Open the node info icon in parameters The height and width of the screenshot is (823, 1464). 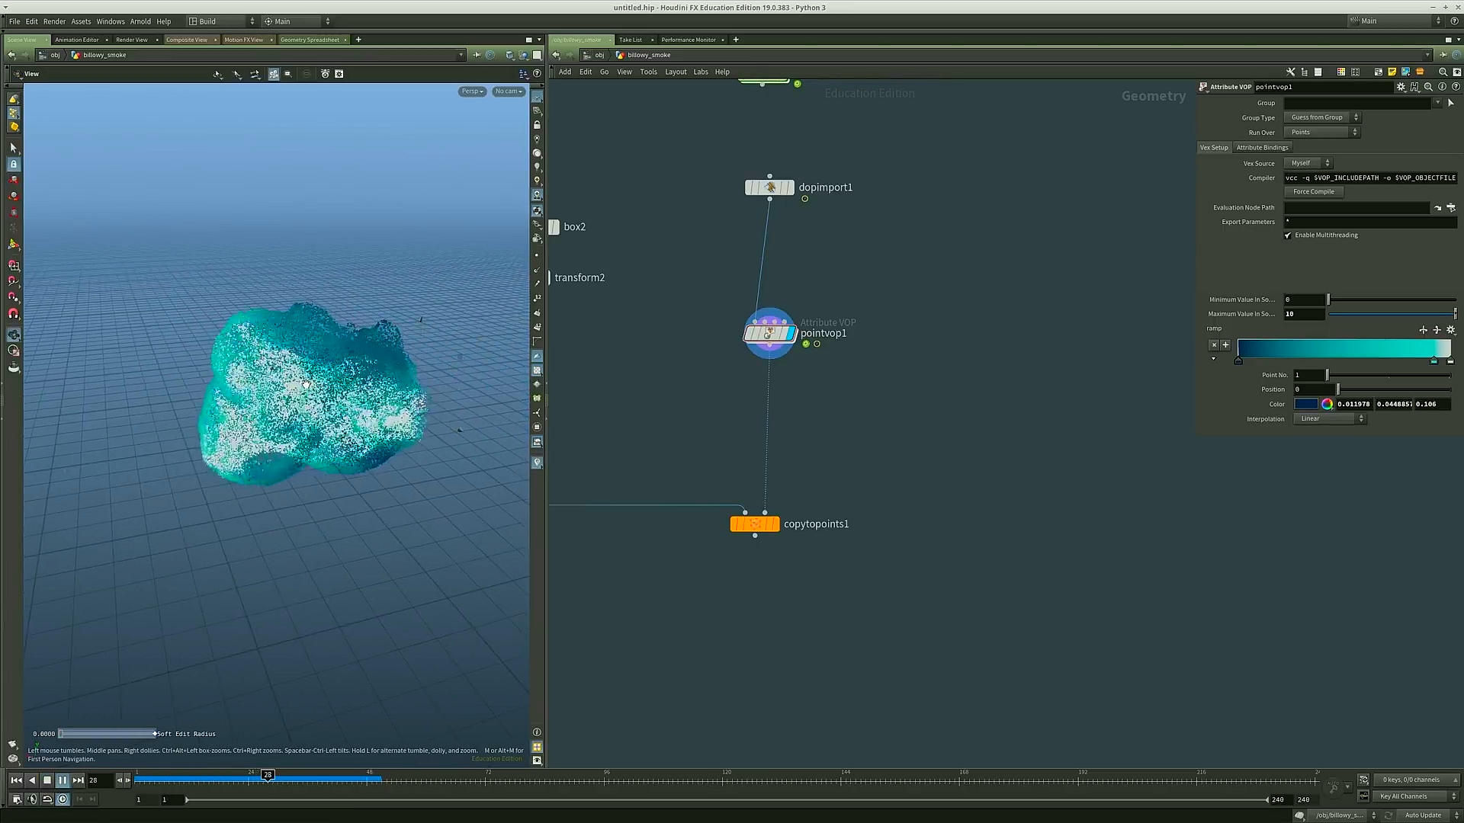coord(1442,87)
